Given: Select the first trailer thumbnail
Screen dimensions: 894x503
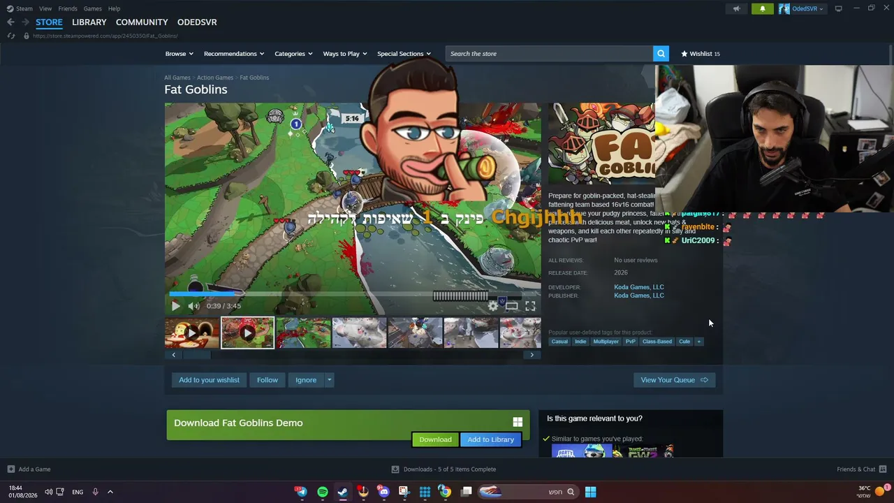Looking at the screenshot, I should (x=192, y=333).
